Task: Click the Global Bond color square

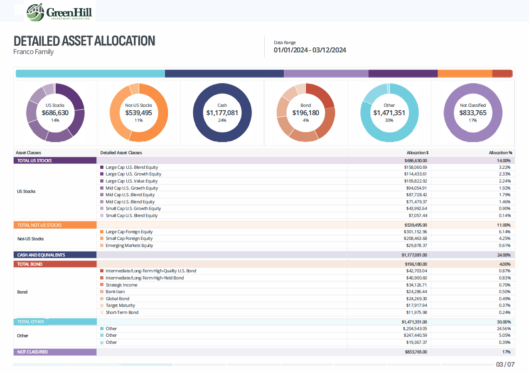Action: pos(102,299)
